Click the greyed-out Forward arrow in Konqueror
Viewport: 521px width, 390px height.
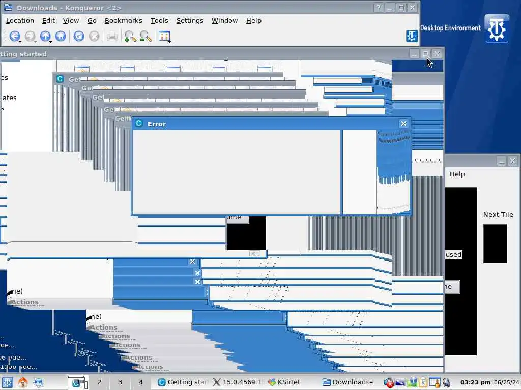(30, 36)
